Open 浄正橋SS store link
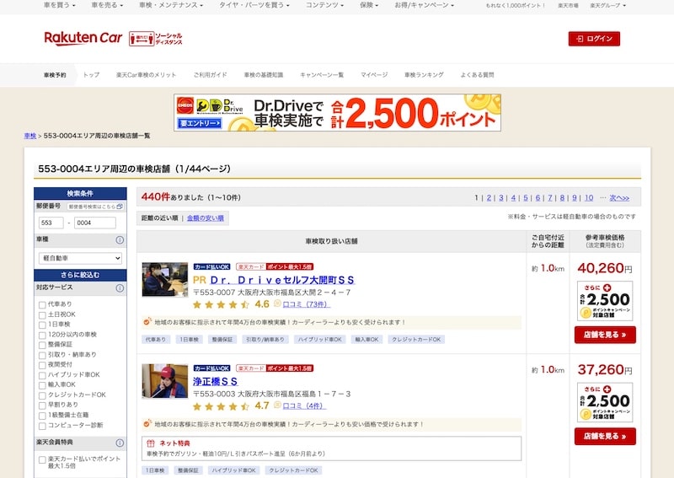This screenshot has width=674, height=478. 216,382
